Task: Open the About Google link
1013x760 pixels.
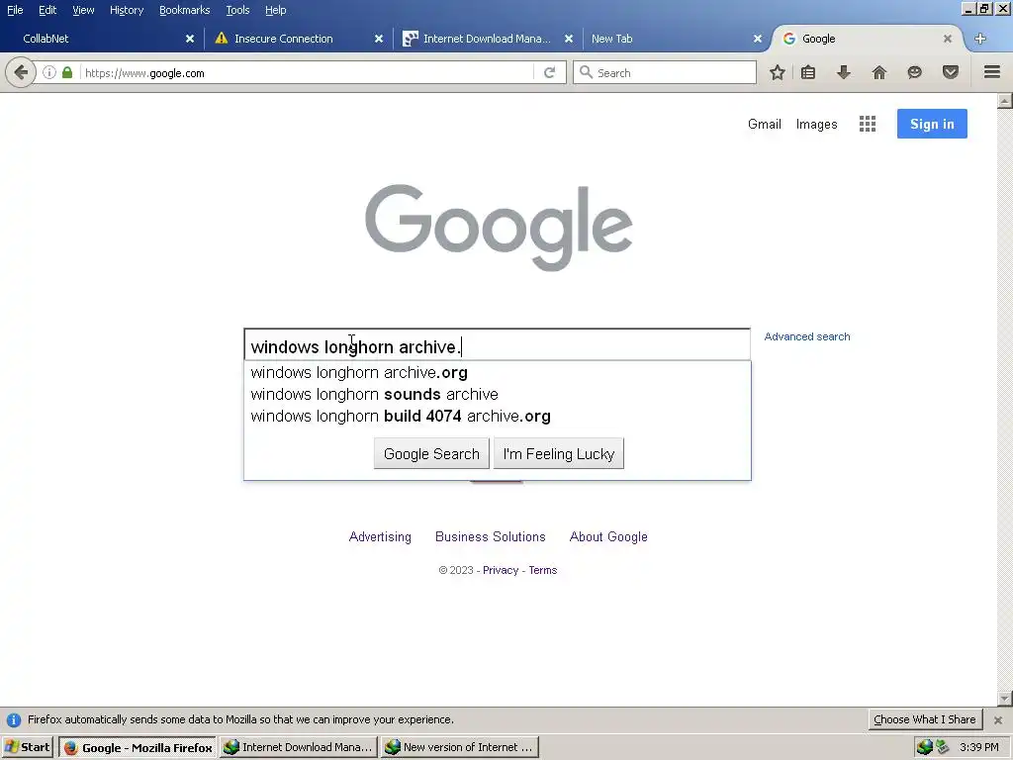Action: pyautogui.click(x=608, y=537)
